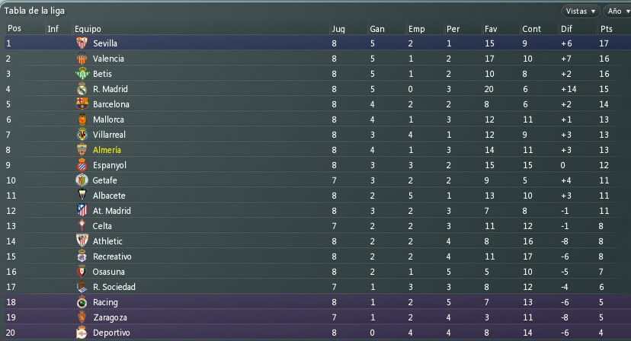Open the Almería team link
The height and width of the screenshot is (341, 631).
pos(107,150)
